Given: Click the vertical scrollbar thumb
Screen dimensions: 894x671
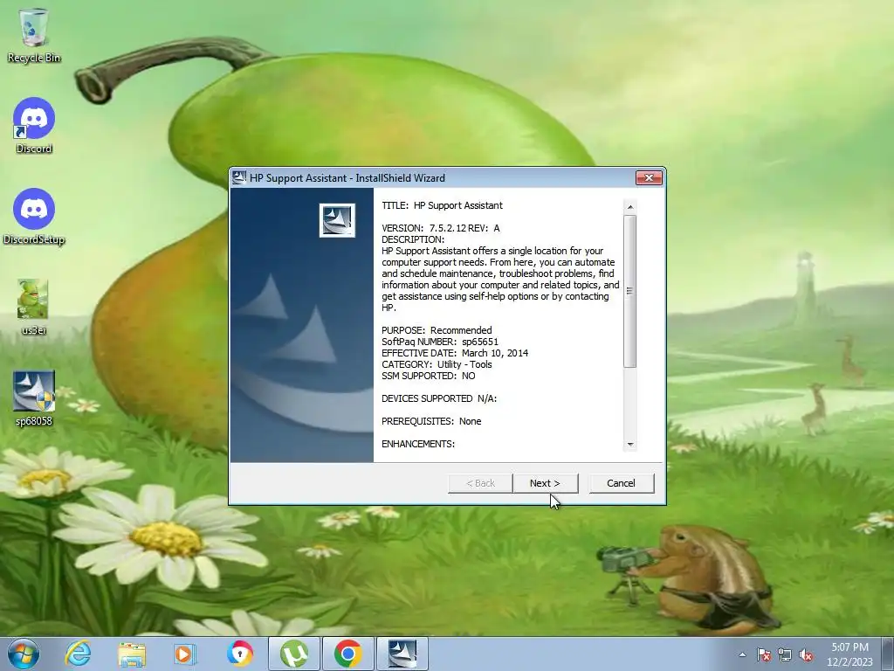Looking at the screenshot, I should [630, 291].
